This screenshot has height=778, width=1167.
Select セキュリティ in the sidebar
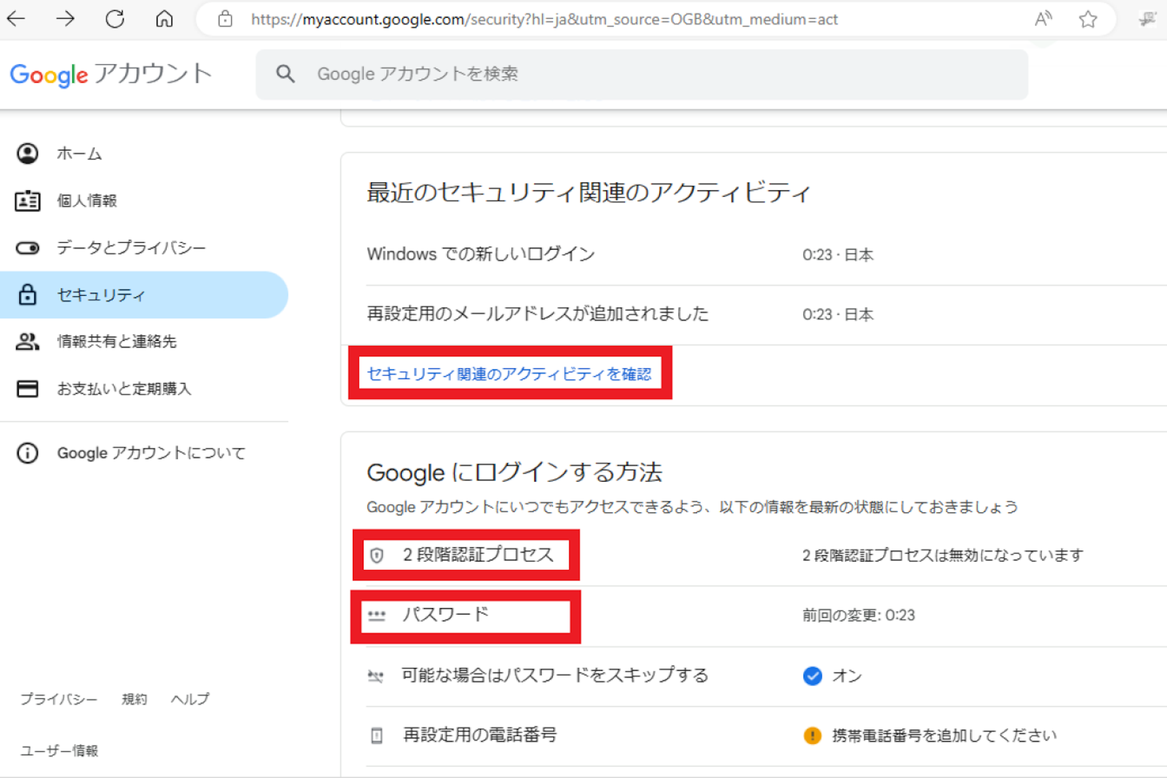coord(101,295)
